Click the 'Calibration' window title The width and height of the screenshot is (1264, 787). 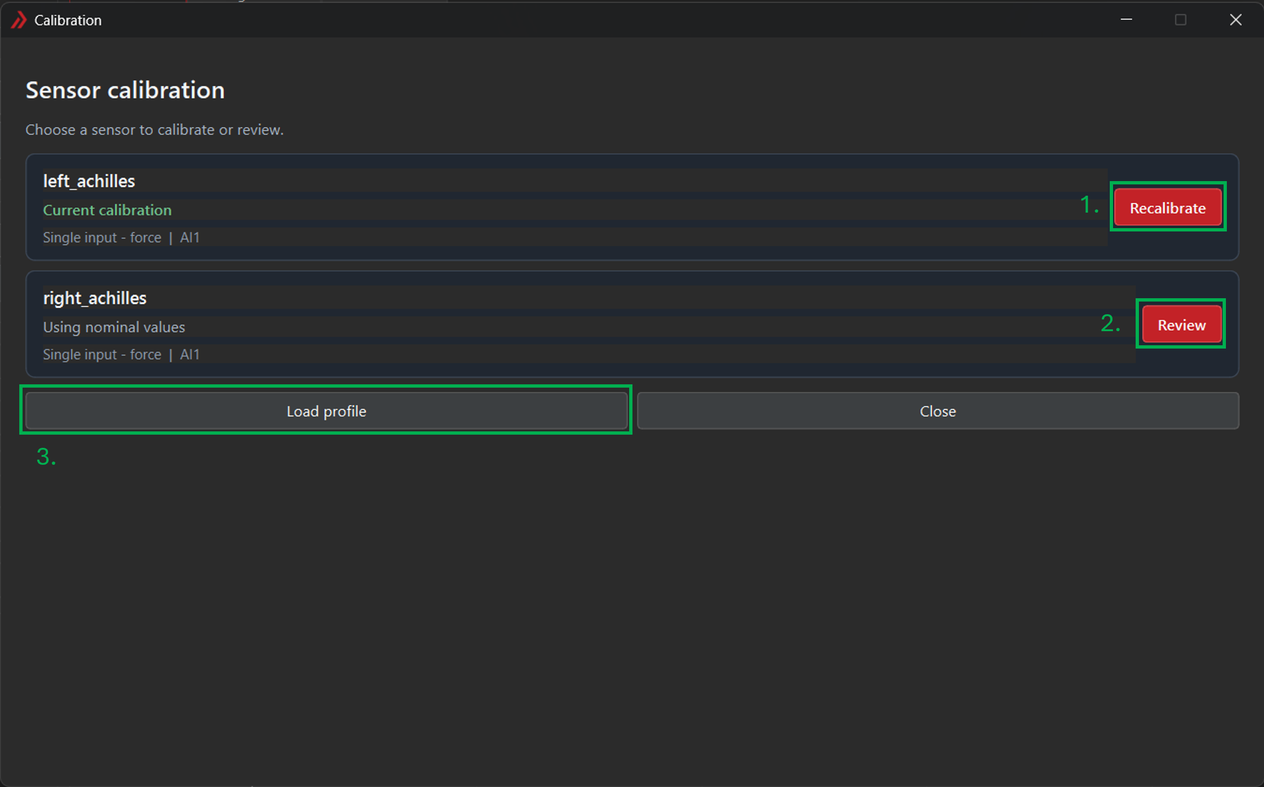(68, 20)
